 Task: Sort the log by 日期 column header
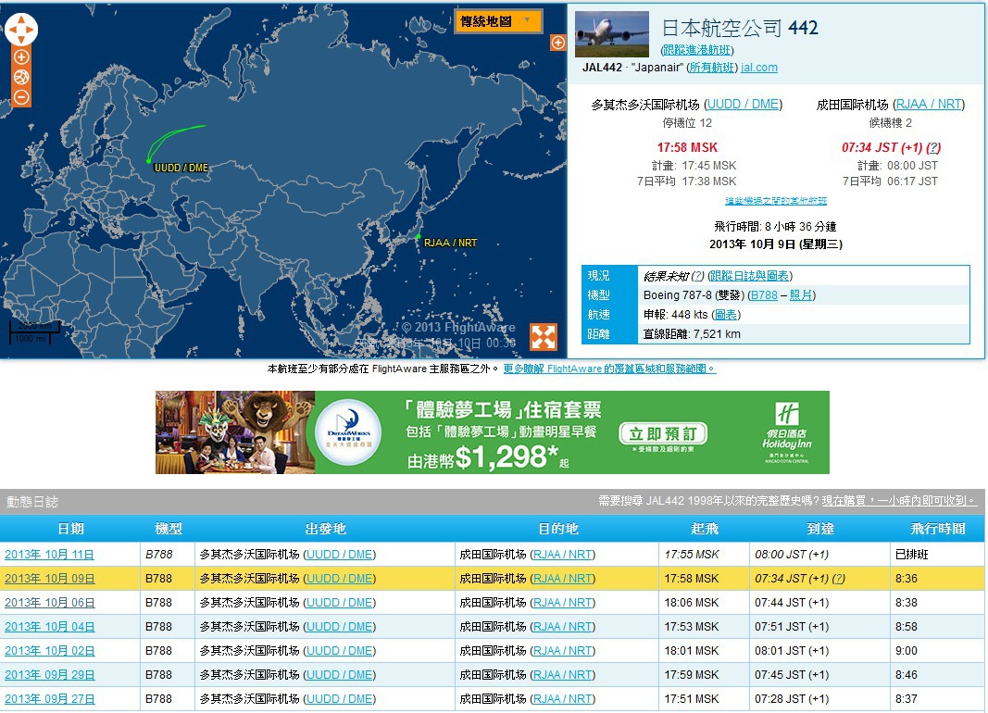tap(70, 529)
